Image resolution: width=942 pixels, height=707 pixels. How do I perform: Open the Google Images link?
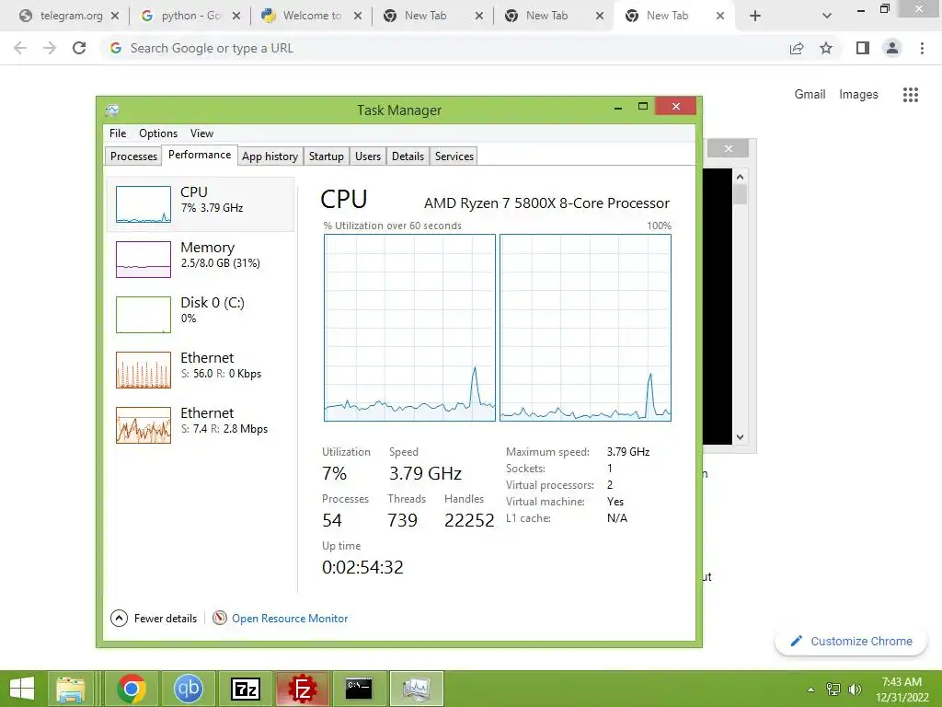click(x=858, y=95)
